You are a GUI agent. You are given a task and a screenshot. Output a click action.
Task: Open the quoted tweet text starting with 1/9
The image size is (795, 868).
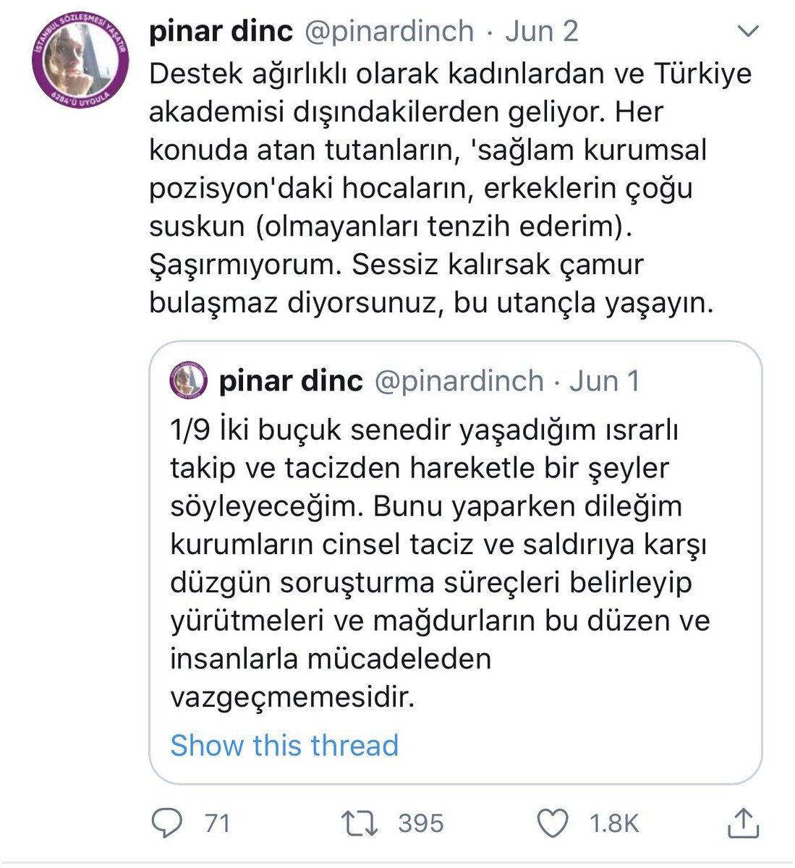(x=440, y=563)
